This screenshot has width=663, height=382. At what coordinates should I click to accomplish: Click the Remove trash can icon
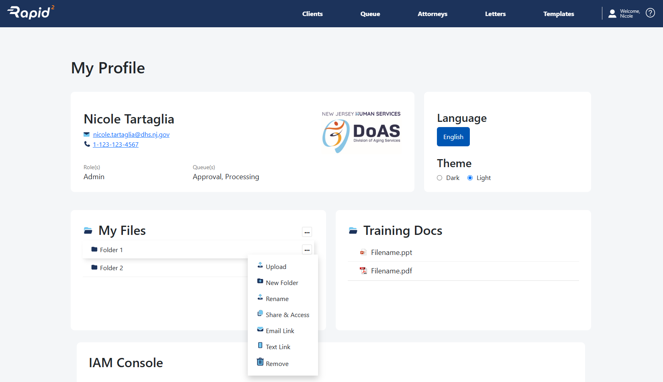[260, 362]
